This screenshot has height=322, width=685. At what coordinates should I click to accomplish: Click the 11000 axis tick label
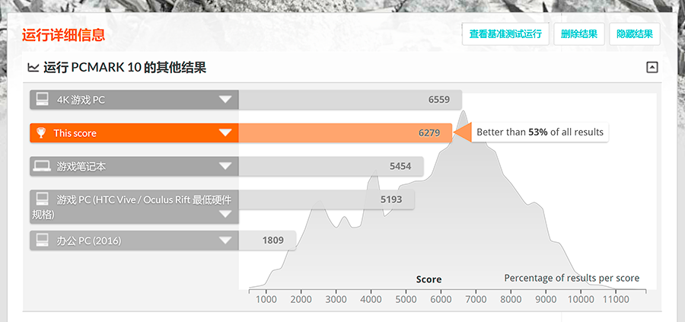[616, 300]
